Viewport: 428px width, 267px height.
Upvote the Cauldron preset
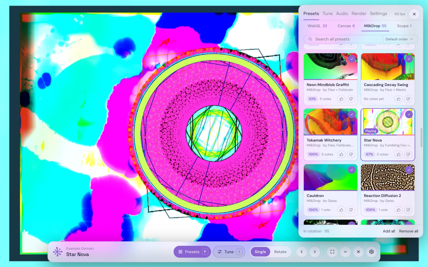(x=341, y=210)
